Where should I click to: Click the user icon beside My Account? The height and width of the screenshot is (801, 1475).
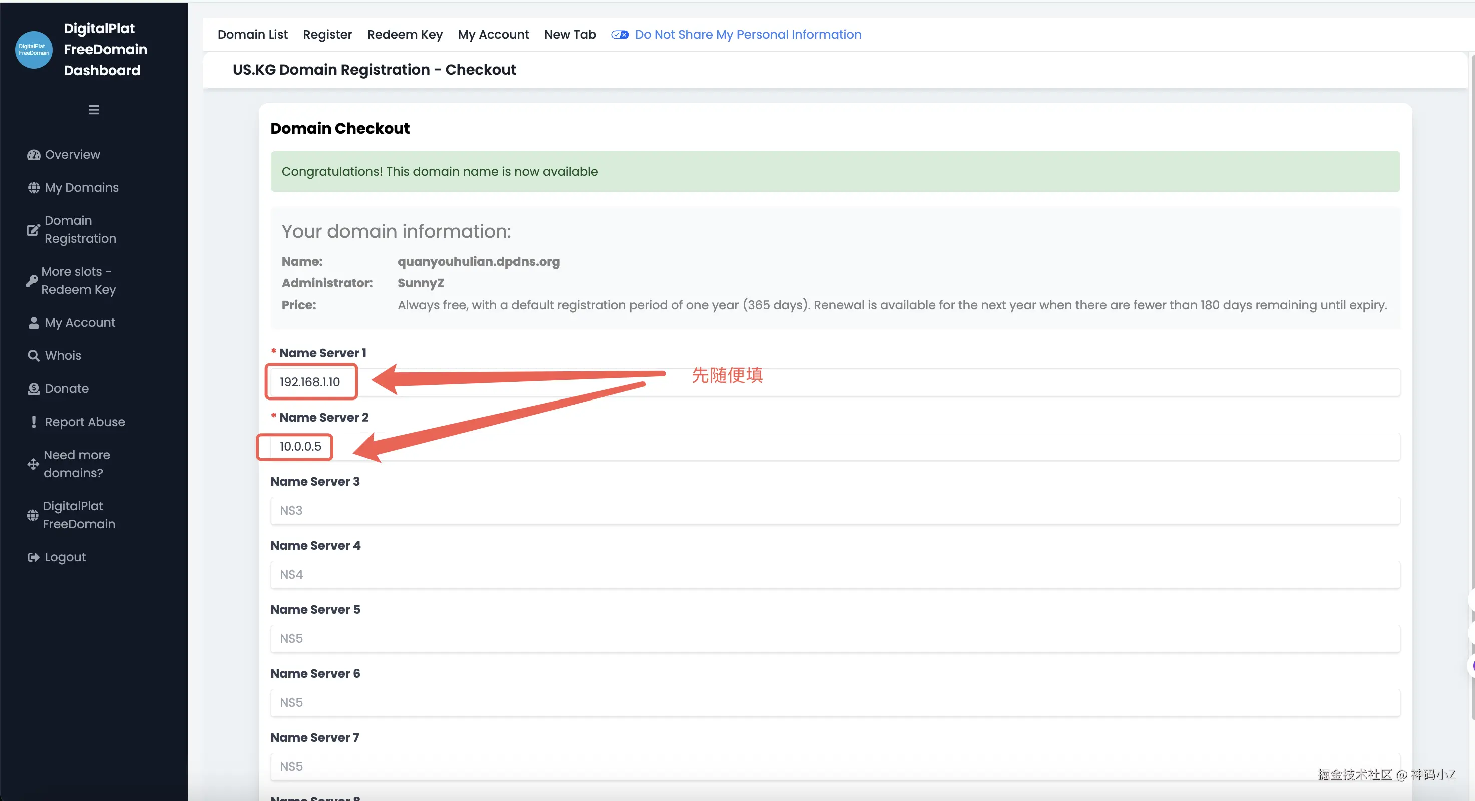[33, 323]
